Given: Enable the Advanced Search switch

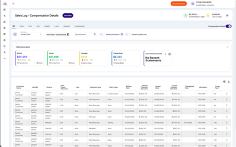Looking at the screenshot, I should [102, 34].
